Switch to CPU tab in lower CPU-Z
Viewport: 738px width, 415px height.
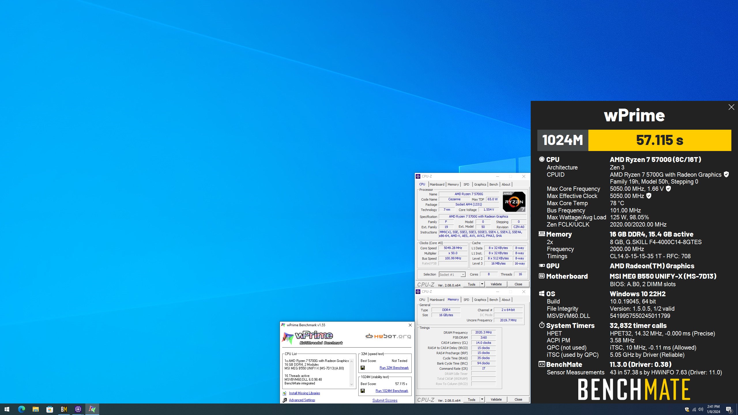point(422,300)
